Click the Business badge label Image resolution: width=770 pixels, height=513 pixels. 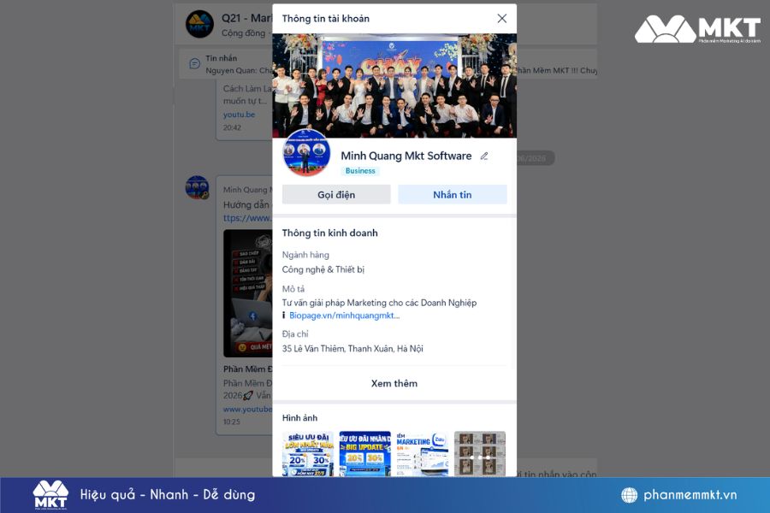pyautogui.click(x=360, y=171)
